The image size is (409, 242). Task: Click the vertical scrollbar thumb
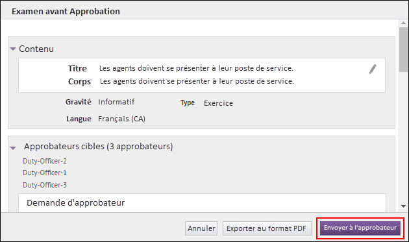coord(404,49)
